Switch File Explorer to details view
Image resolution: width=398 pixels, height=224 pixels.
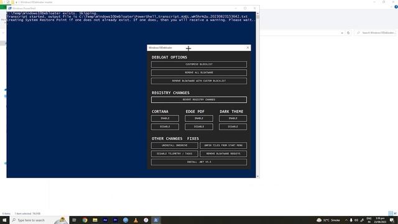point(391,213)
